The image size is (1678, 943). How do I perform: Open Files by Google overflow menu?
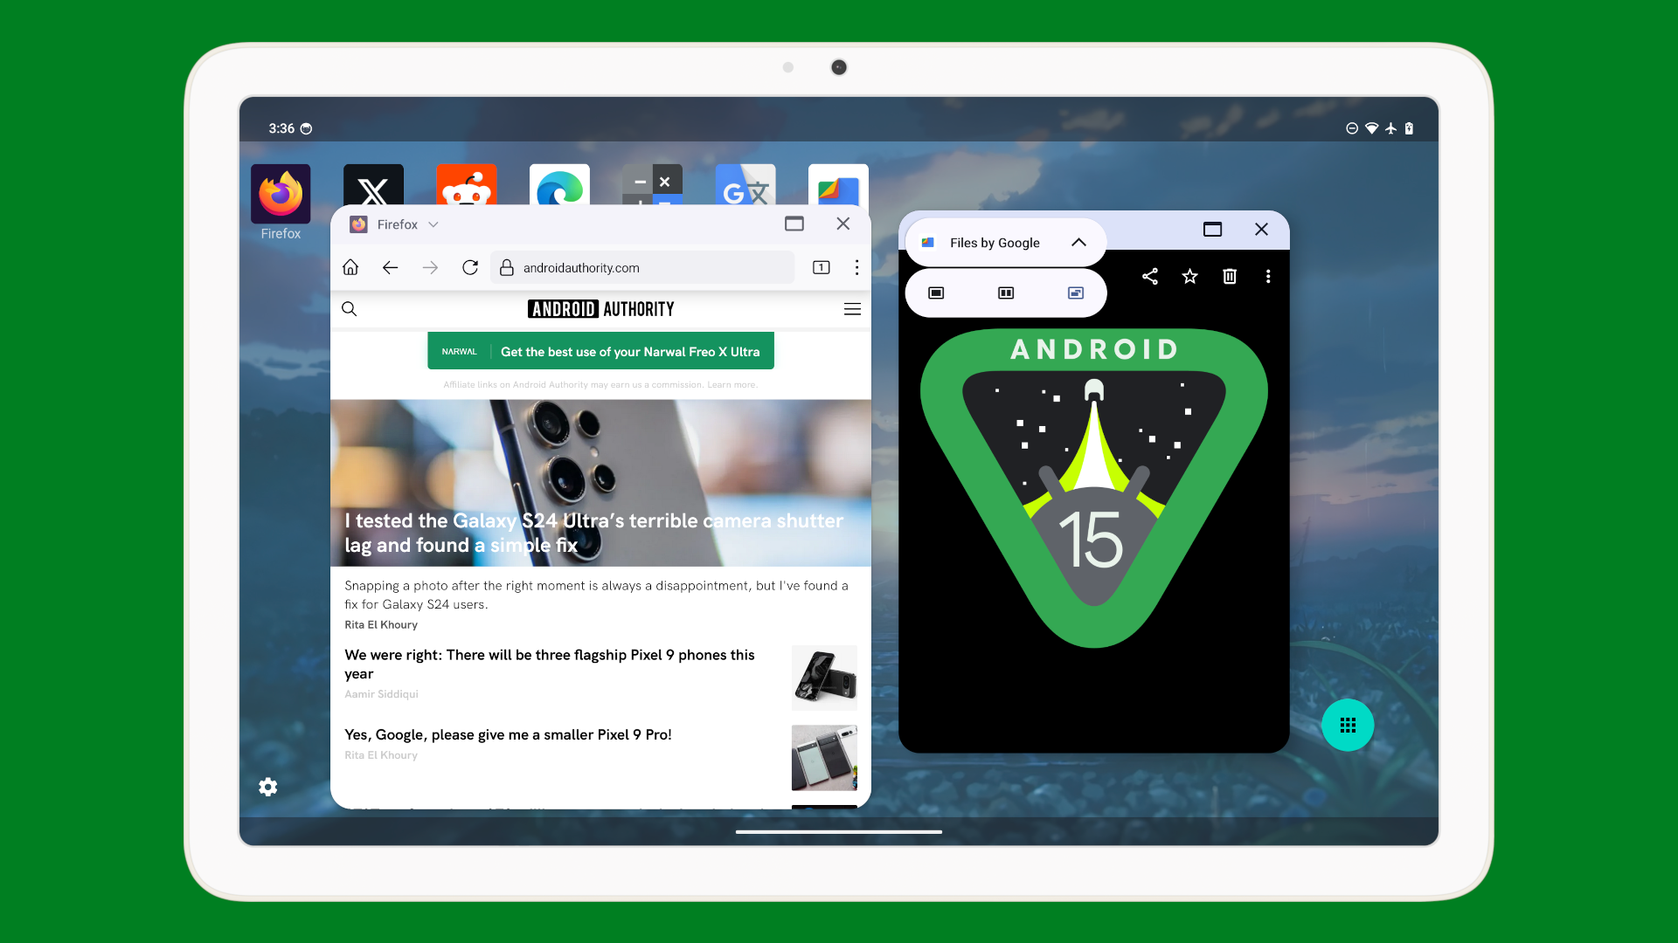coord(1268,276)
